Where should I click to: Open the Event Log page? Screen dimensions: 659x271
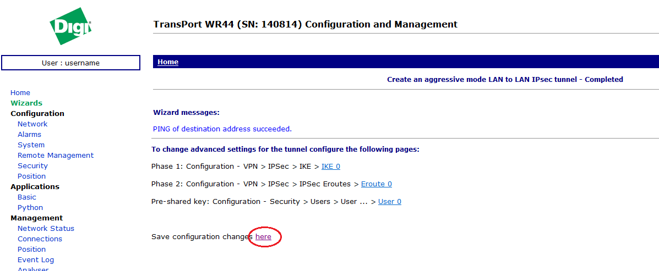pyautogui.click(x=36, y=260)
